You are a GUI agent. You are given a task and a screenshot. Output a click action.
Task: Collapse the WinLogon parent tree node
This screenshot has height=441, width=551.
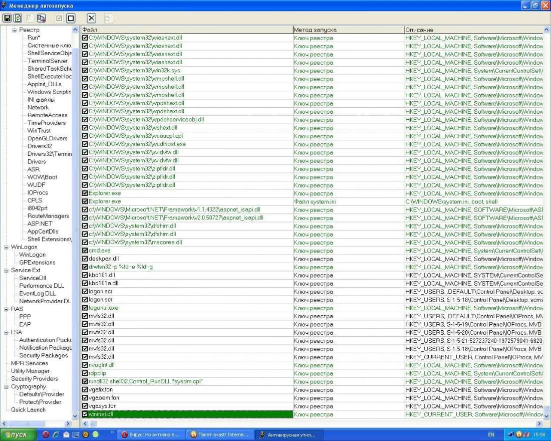[6, 247]
